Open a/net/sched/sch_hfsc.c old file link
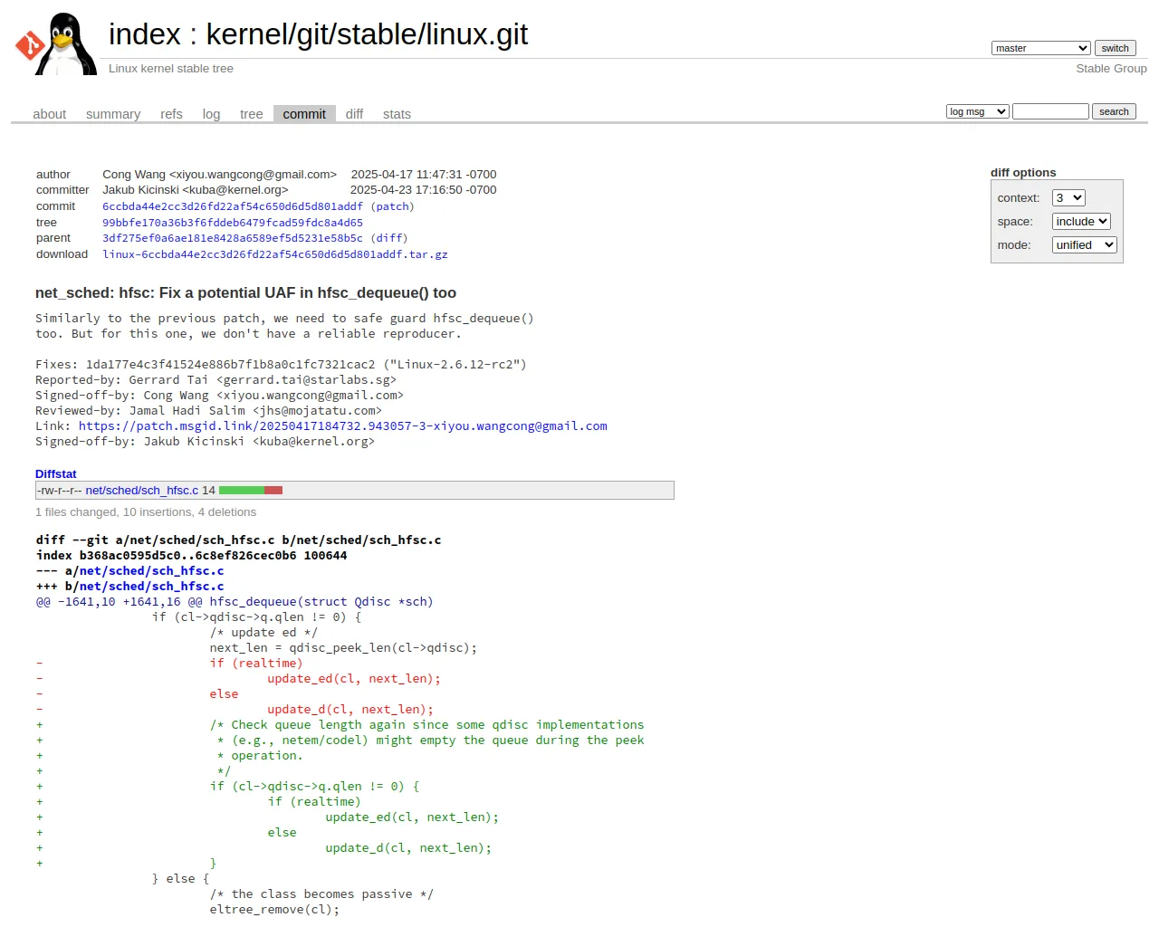The height and width of the screenshot is (927, 1159). coord(151,571)
